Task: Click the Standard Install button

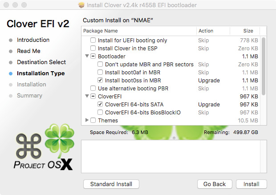Action: [111, 184]
